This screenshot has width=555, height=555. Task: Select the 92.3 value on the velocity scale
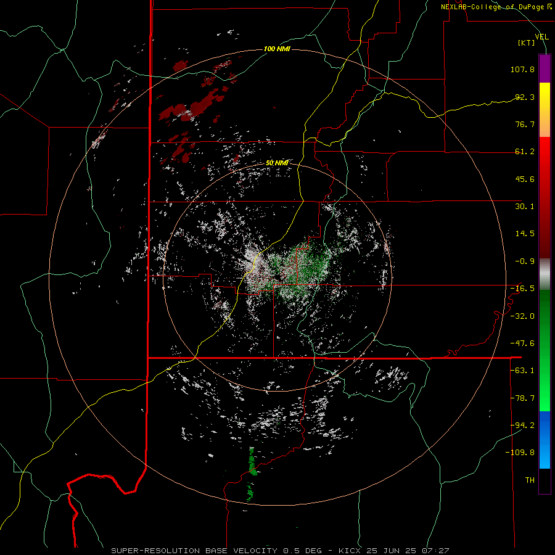525,97
